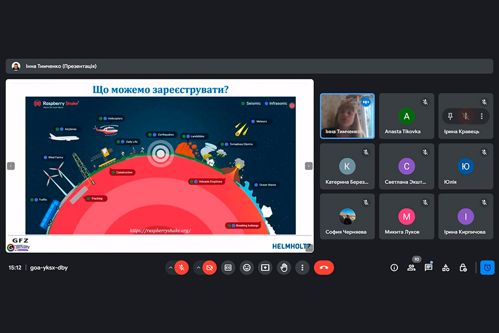
Task: Click the blue timer alarm icon
Action: click(x=487, y=268)
